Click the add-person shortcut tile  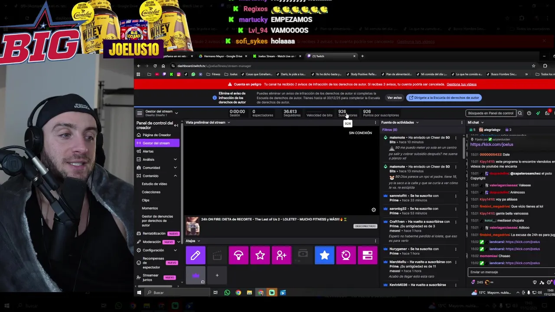(x=281, y=255)
